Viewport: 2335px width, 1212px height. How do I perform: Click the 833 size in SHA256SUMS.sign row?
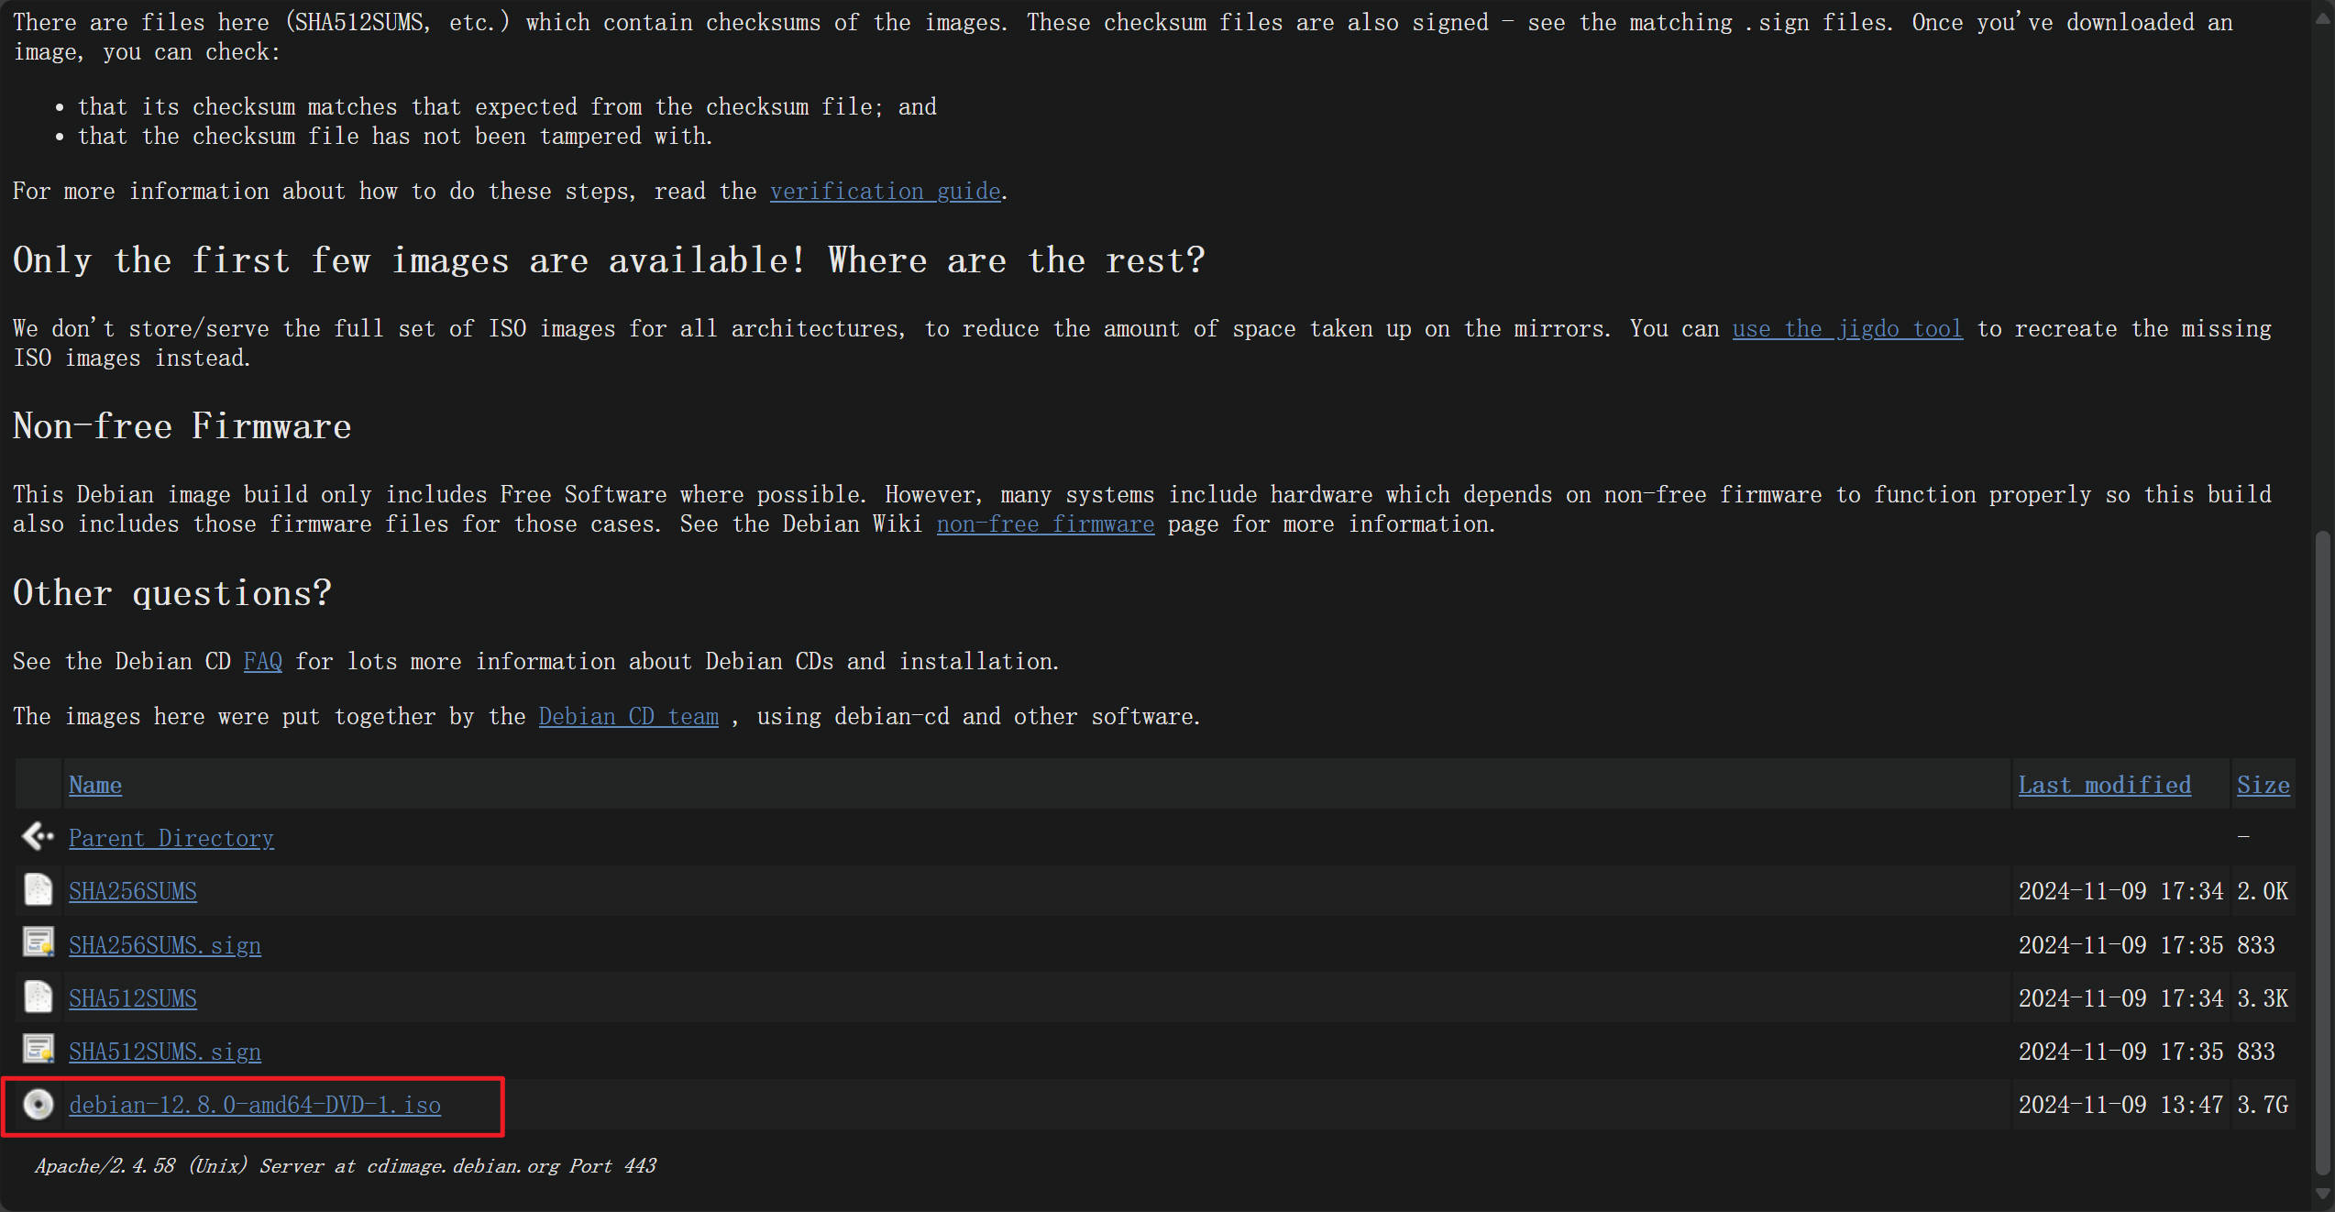[x=2255, y=945]
